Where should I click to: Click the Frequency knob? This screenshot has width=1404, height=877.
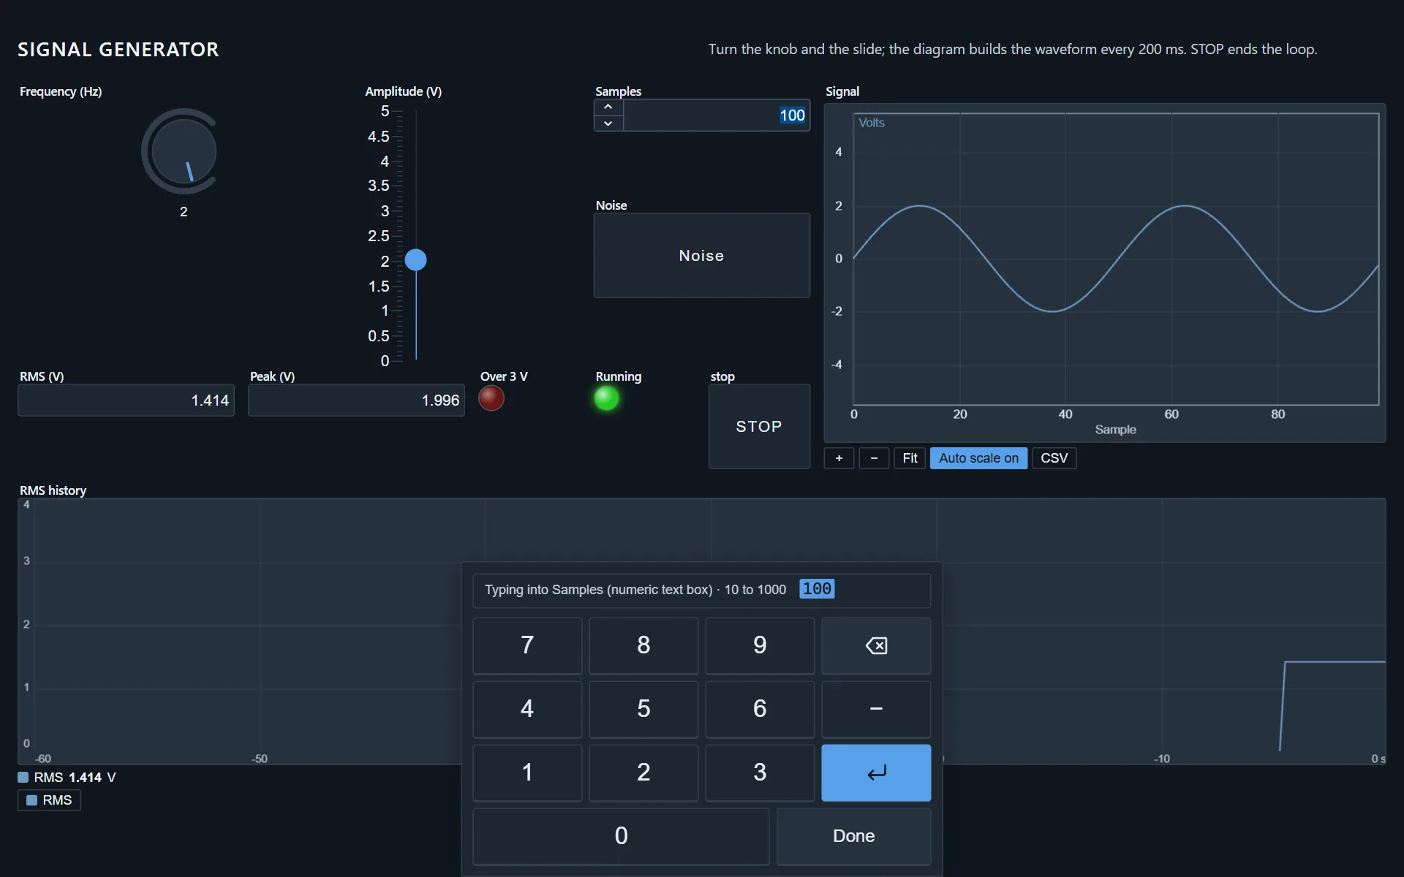pos(183,151)
